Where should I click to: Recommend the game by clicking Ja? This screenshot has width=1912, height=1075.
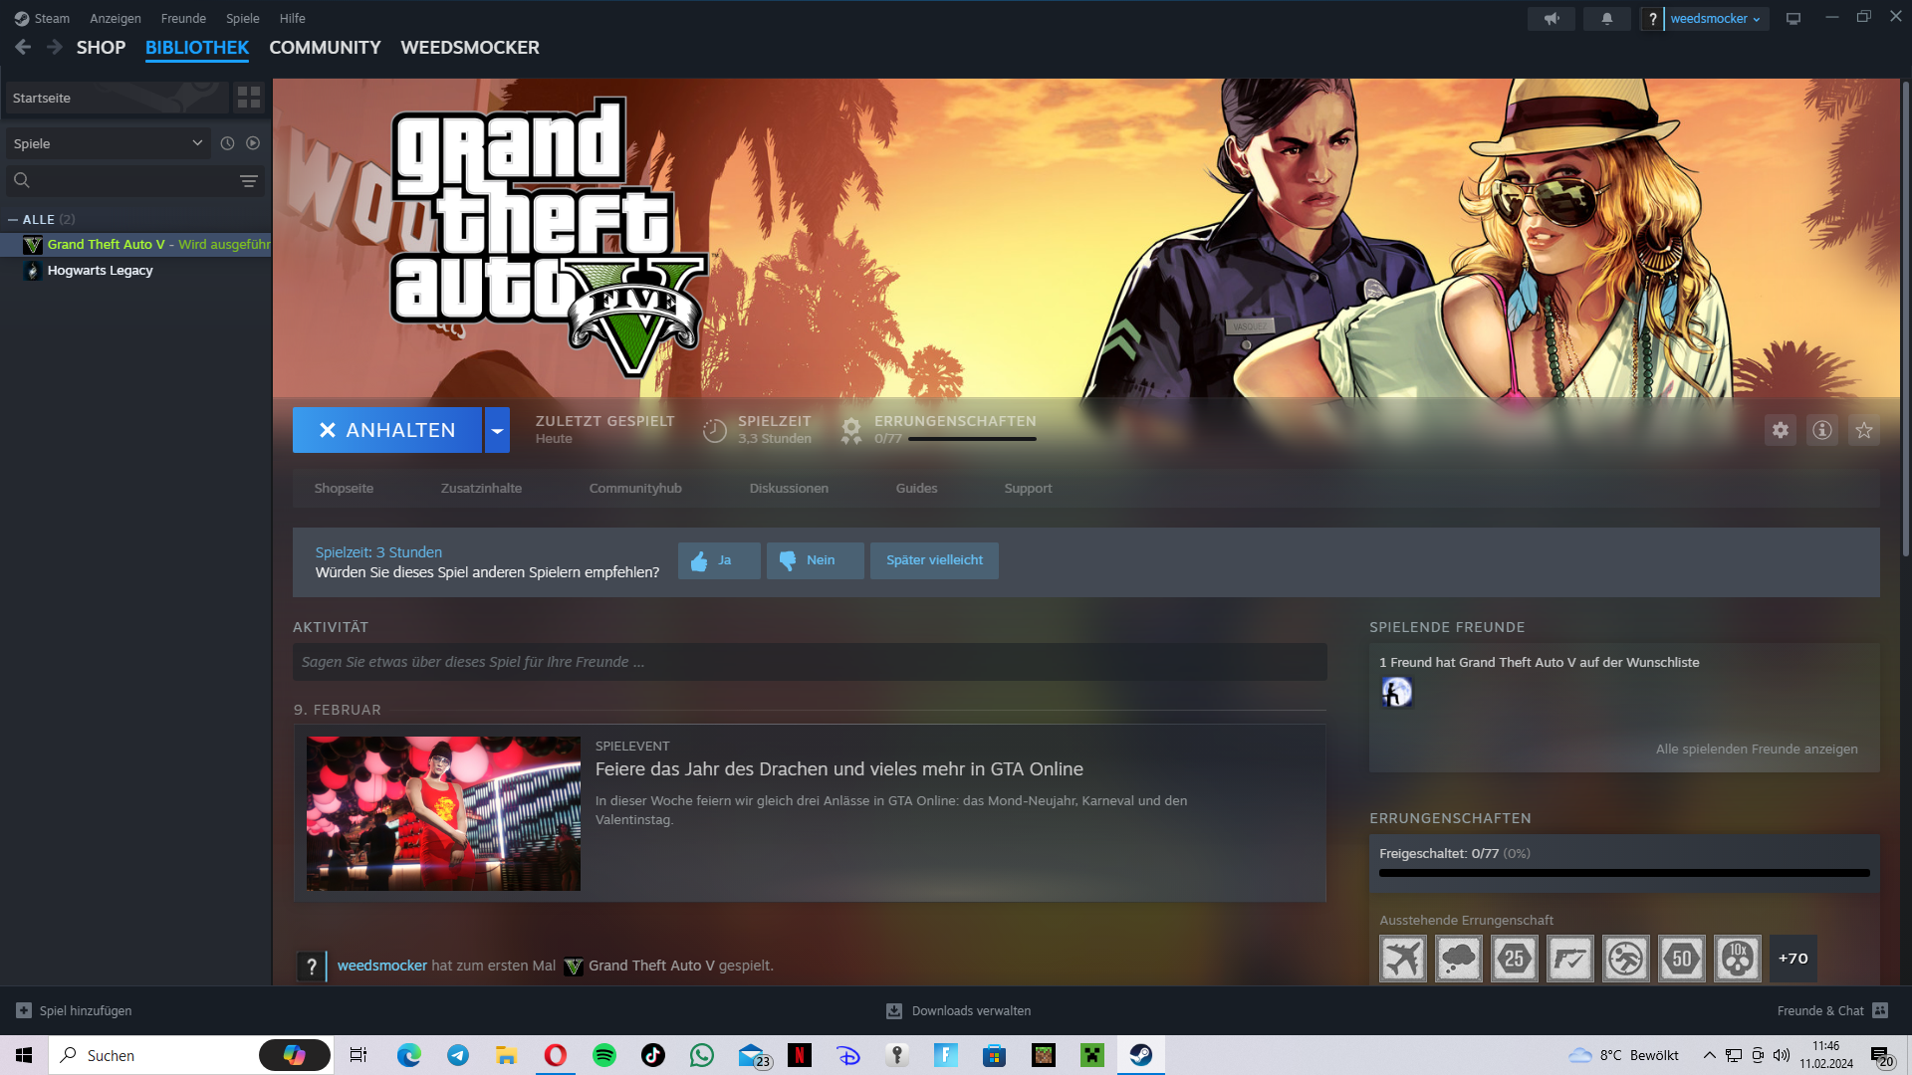[718, 560]
